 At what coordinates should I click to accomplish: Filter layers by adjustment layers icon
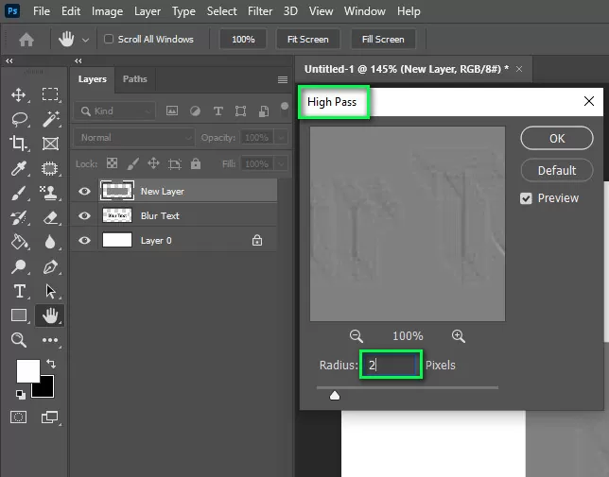pyautogui.click(x=195, y=111)
